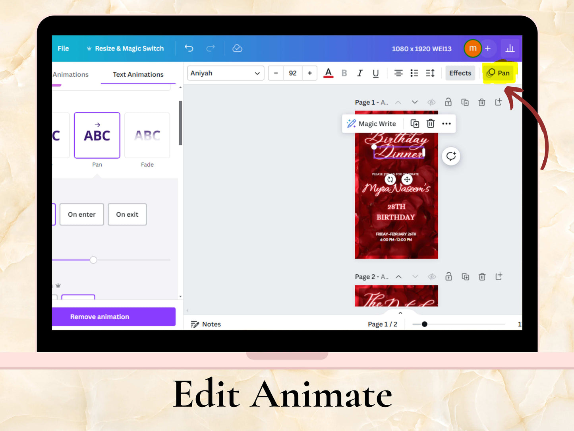Move Page 1 down with chevron
The height and width of the screenshot is (431, 574).
[x=415, y=102]
